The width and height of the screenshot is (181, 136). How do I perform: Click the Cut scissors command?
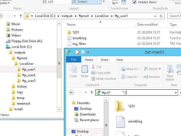(96, 67)
